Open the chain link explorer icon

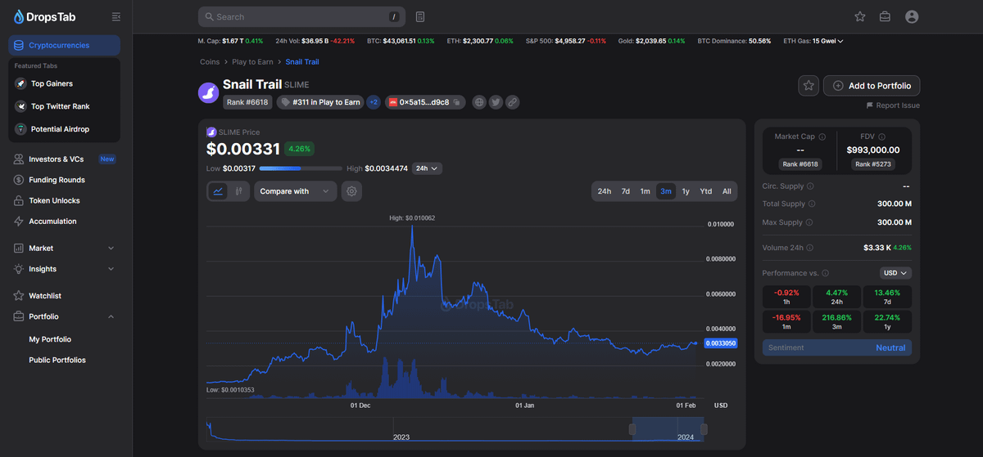(x=512, y=102)
